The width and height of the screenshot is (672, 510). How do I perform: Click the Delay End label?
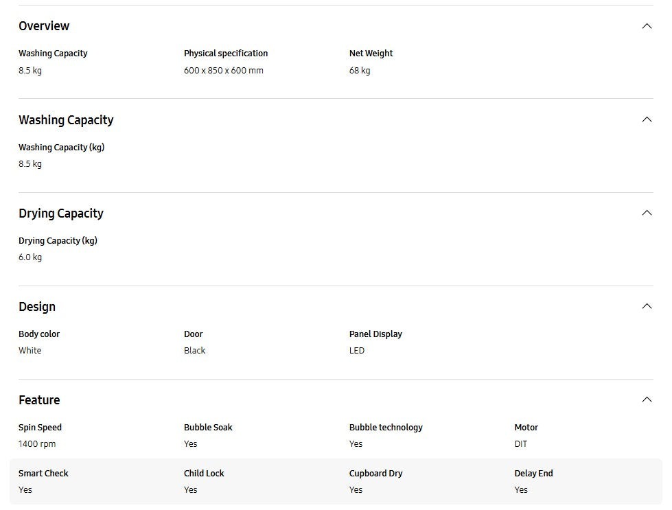[533, 474]
